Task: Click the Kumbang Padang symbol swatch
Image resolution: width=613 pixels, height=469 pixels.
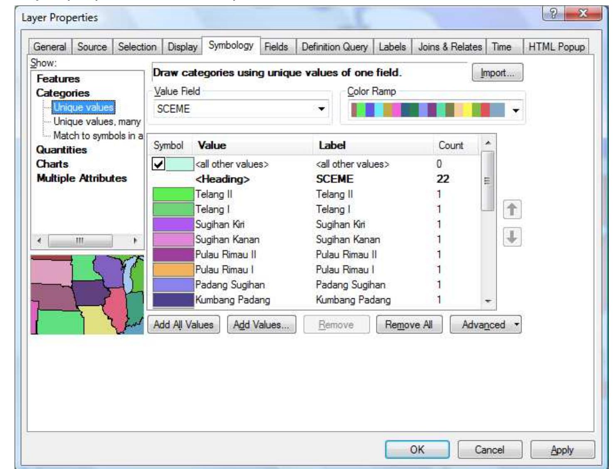Action: 173,300
